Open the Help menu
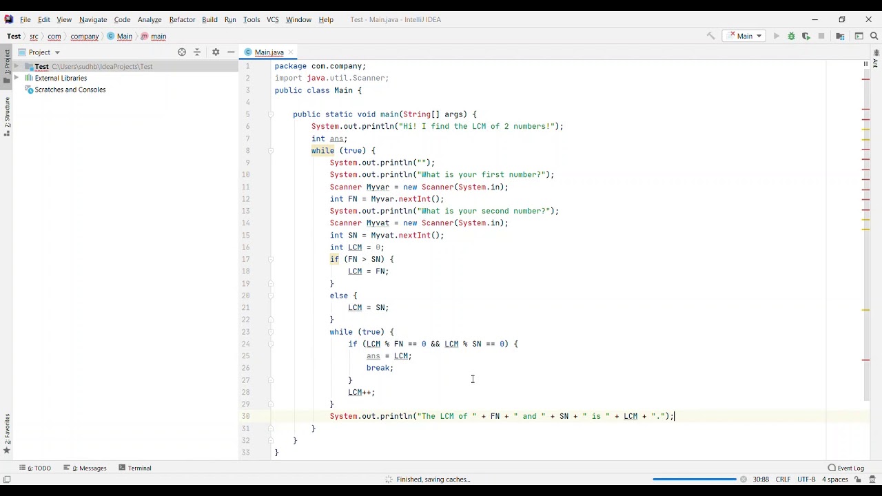 pos(326,19)
